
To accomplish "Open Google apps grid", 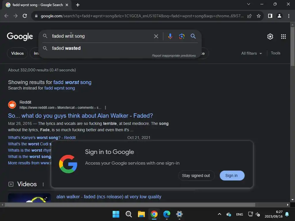I will [283, 37].
